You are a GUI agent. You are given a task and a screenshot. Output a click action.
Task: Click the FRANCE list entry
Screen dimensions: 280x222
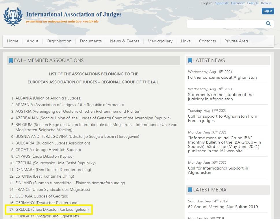click(53, 189)
